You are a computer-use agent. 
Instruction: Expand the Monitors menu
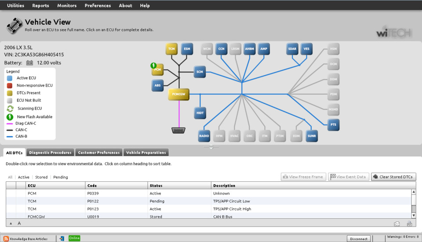point(67,6)
